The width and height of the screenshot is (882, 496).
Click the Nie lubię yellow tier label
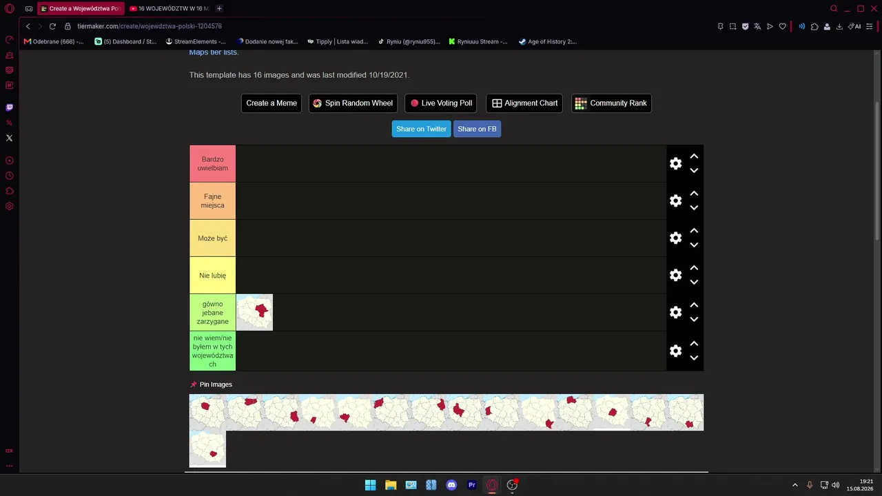click(212, 275)
